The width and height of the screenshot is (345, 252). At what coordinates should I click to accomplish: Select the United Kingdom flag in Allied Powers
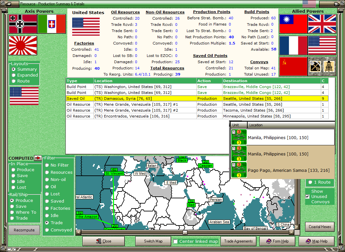[322, 24]
